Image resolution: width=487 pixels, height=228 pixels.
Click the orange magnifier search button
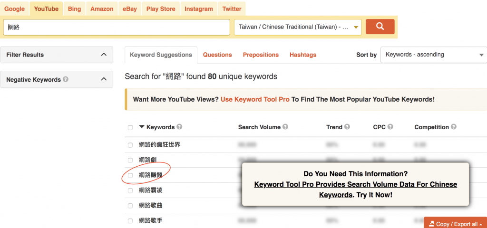pos(380,27)
